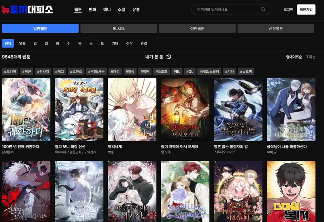Image resolution: width=324 pixels, height=222 pixels.
Task: Open 알고 보니 최강 신선 cover
Action: 79,110
